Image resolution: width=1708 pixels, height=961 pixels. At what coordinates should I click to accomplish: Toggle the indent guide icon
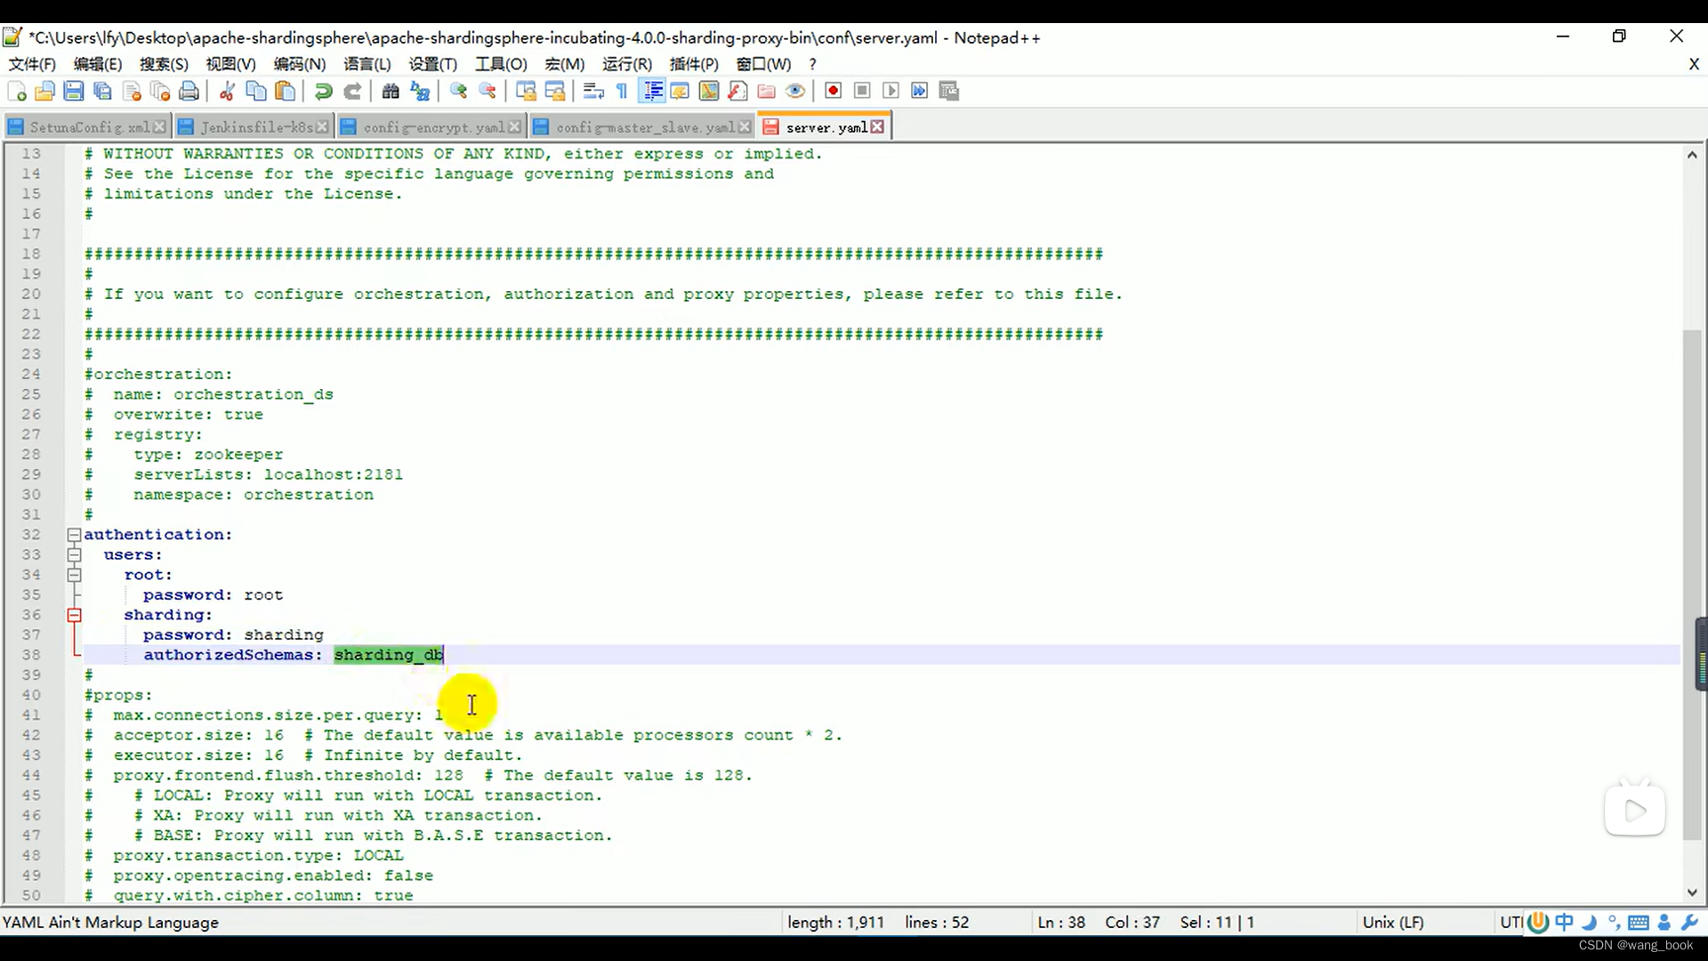click(x=652, y=91)
